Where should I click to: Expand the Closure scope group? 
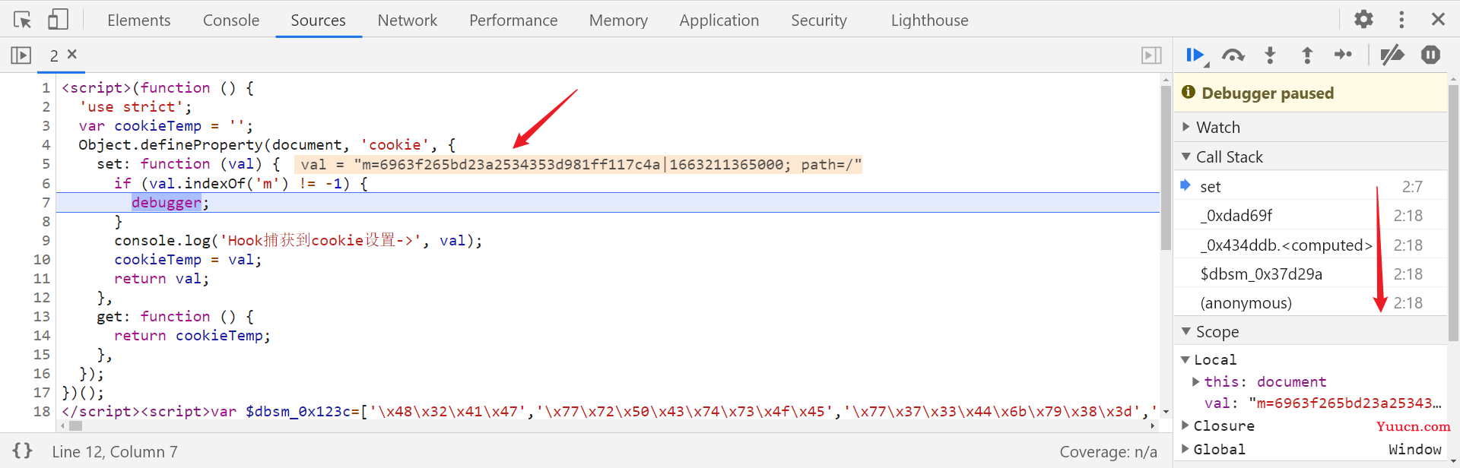(x=1185, y=425)
